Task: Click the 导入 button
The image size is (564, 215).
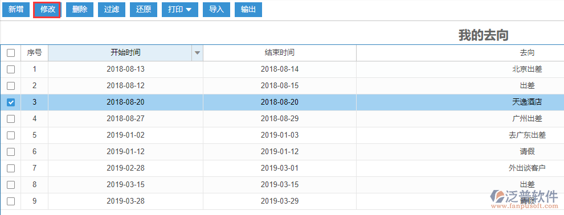Action: click(216, 10)
